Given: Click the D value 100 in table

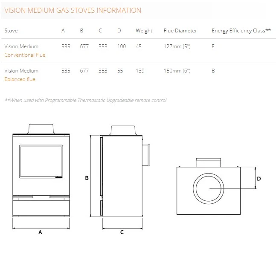Looking at the screenshot, I should tap(122, 46).
